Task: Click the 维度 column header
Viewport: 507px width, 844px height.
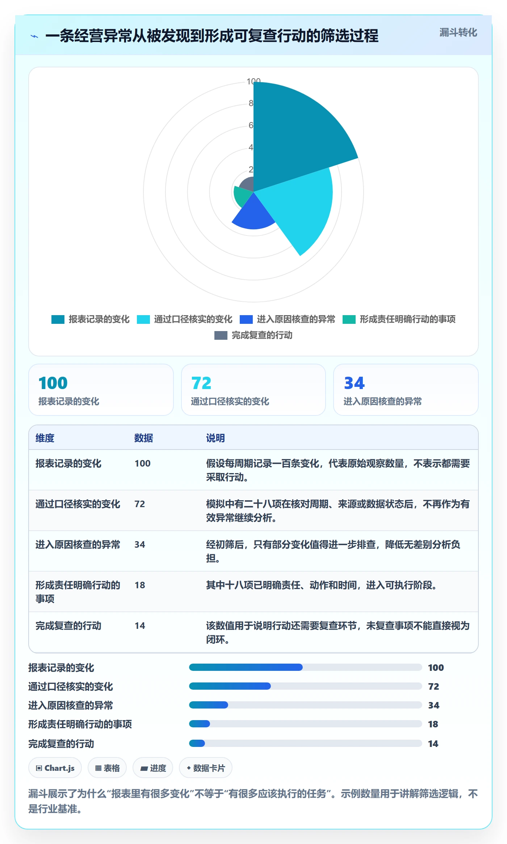Action: tap(45, 438)
